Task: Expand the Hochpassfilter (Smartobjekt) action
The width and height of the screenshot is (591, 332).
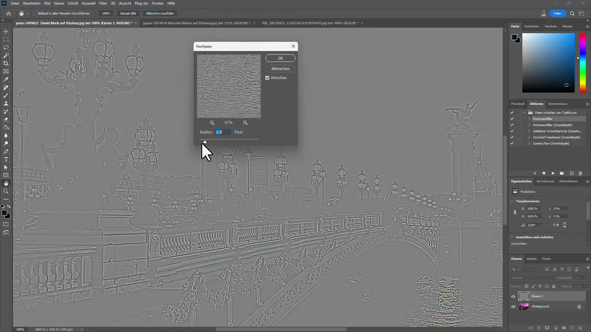Action: [x=529, y=125]
